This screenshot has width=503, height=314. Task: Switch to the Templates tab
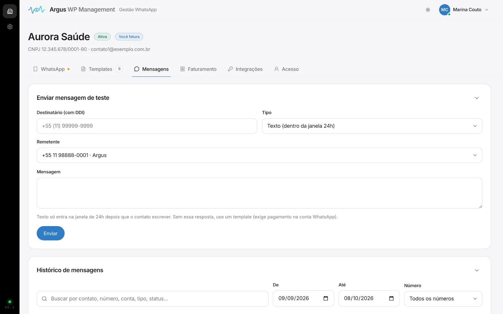point(102,69)
